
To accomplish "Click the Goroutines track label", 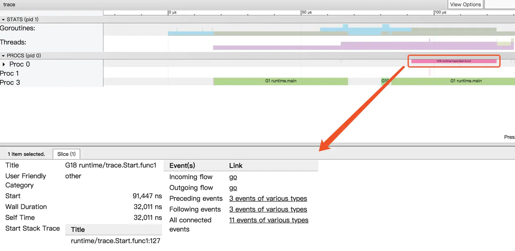I will (x=18, y=28).
